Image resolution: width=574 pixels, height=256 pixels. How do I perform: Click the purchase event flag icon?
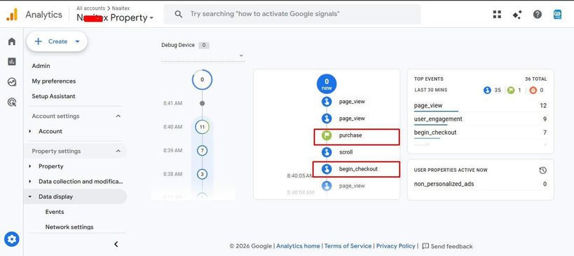pyautogui.click(x=327, y=135)
